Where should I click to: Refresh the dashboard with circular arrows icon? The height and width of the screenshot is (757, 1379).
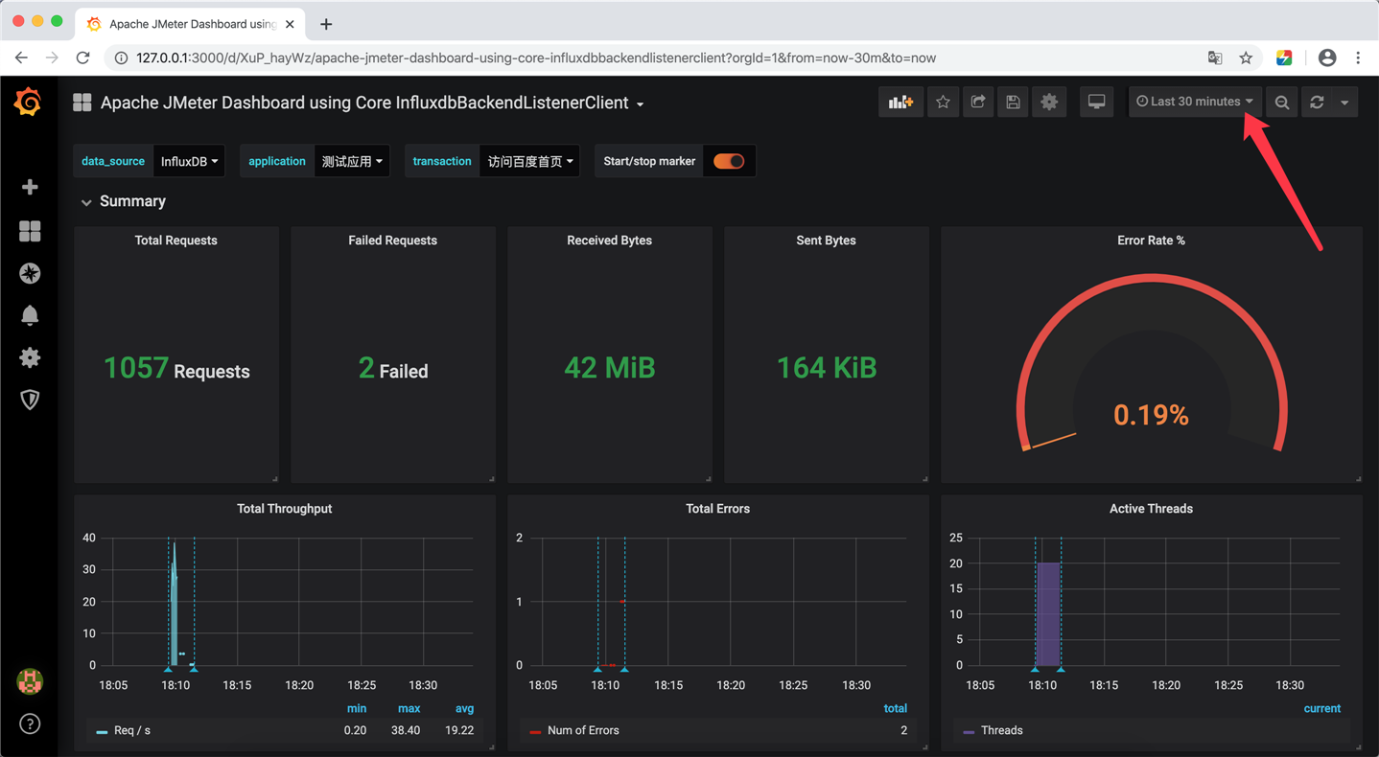pos(1317,102)
